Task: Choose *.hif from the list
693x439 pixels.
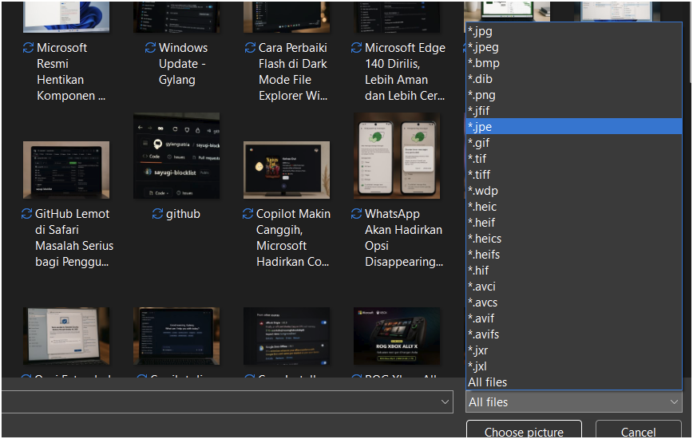Action: click(574, 270)
